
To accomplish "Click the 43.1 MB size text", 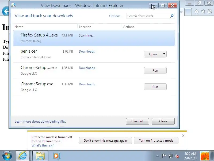I will [x=67, y=35].
